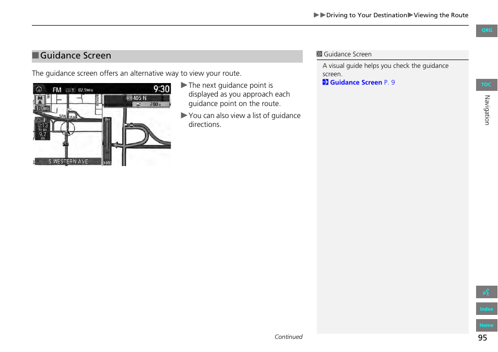
Task: Click the square bullet before Guidance Screen heading
Action: [x=35, y=55]
